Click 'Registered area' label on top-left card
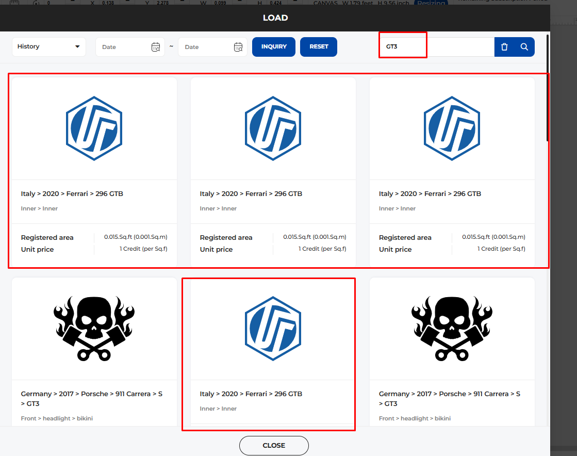 click(x=47, y=237)
